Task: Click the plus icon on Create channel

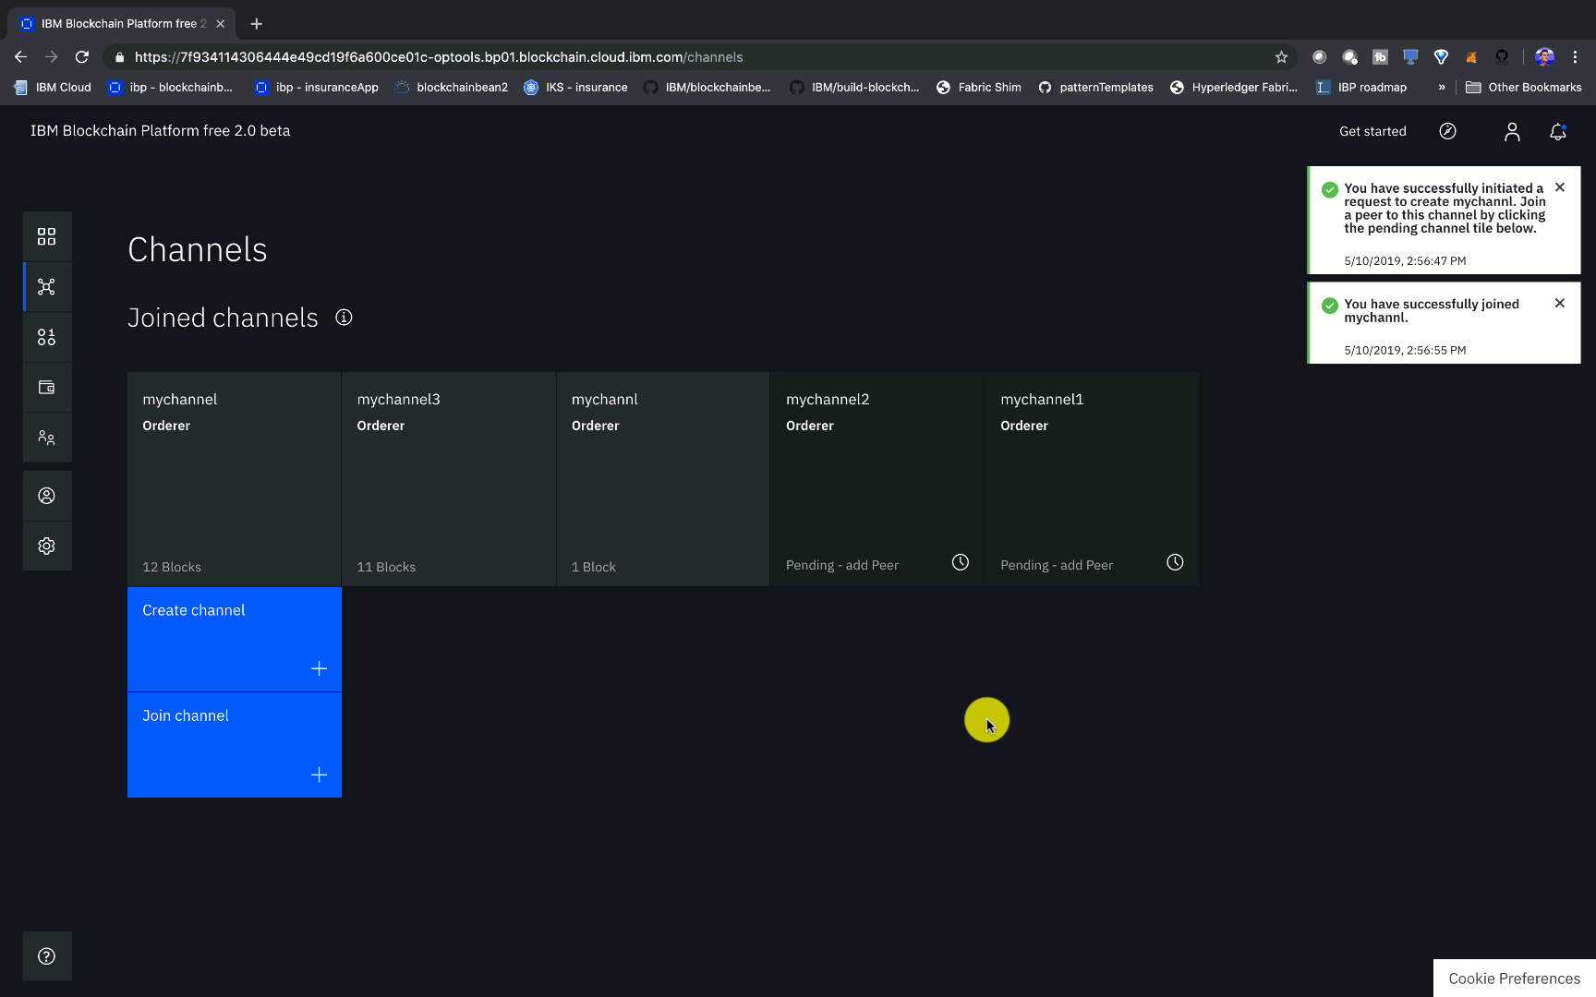Action: (x=319, y=668)
